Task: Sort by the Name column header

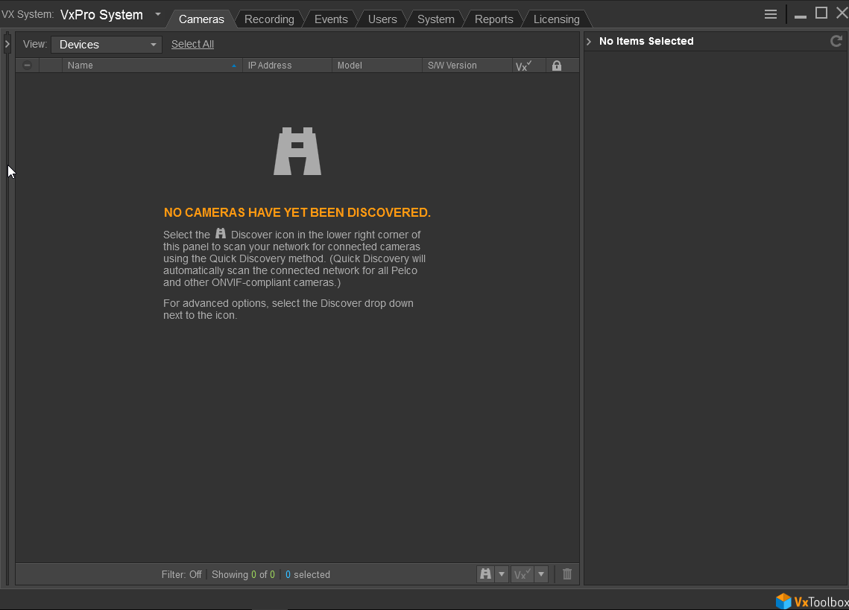Action: pyautogui.click(x=149, y=66)
